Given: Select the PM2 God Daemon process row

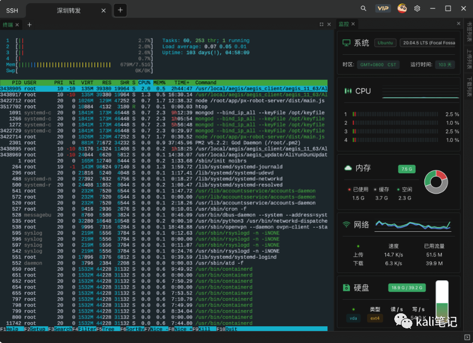Looking at the screenshot, I should point(164,143).
